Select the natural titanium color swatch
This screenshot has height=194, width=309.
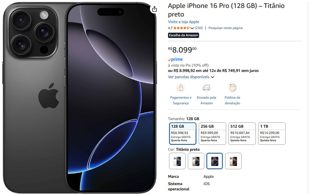tap(196, 161)
